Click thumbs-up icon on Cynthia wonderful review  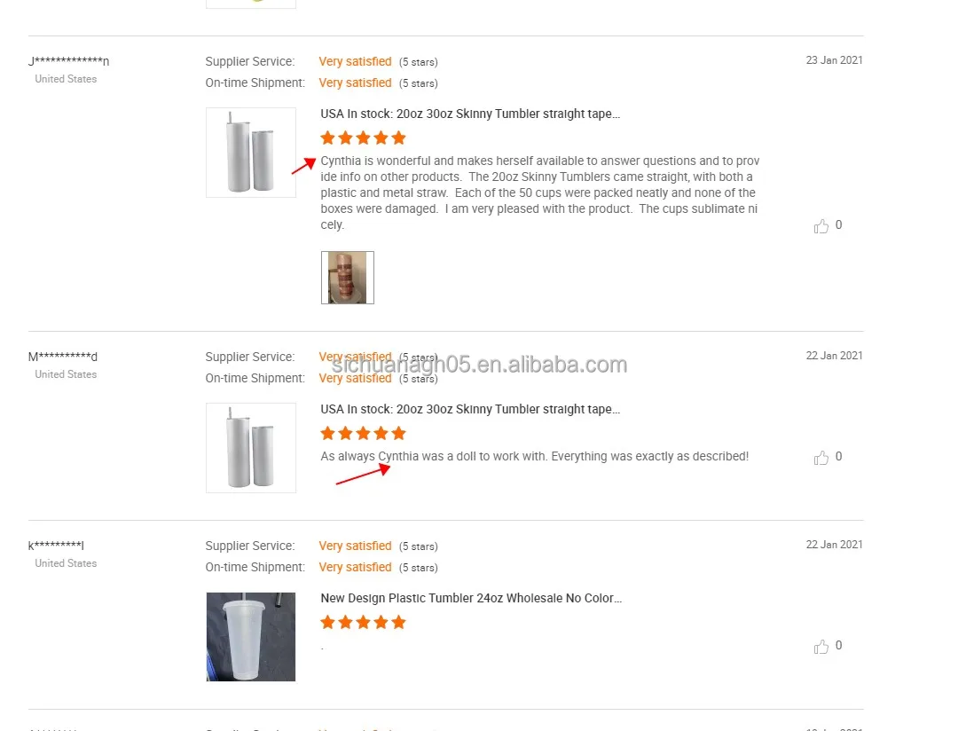tap(821, 226)
